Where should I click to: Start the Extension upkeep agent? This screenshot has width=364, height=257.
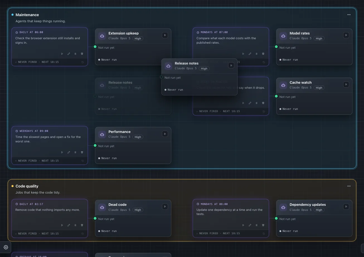coord(165,35)
